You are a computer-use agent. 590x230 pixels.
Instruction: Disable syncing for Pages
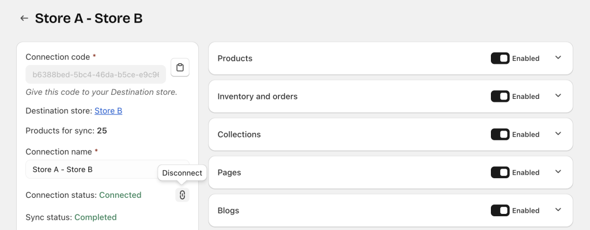500,172
